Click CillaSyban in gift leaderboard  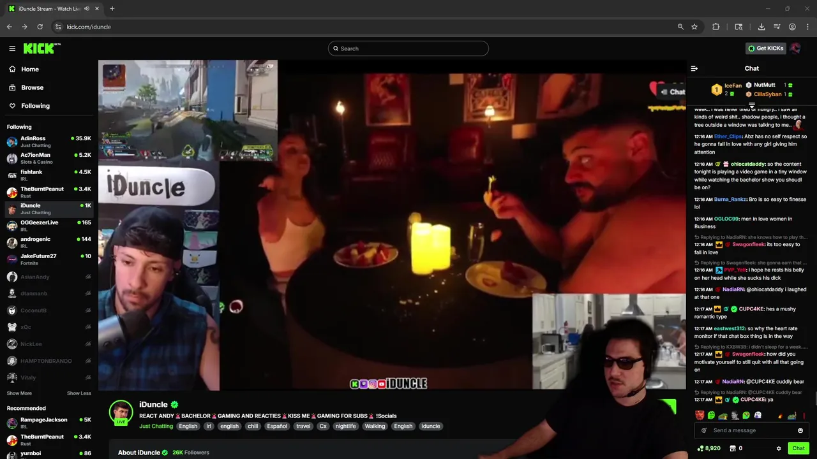point(768,94)
